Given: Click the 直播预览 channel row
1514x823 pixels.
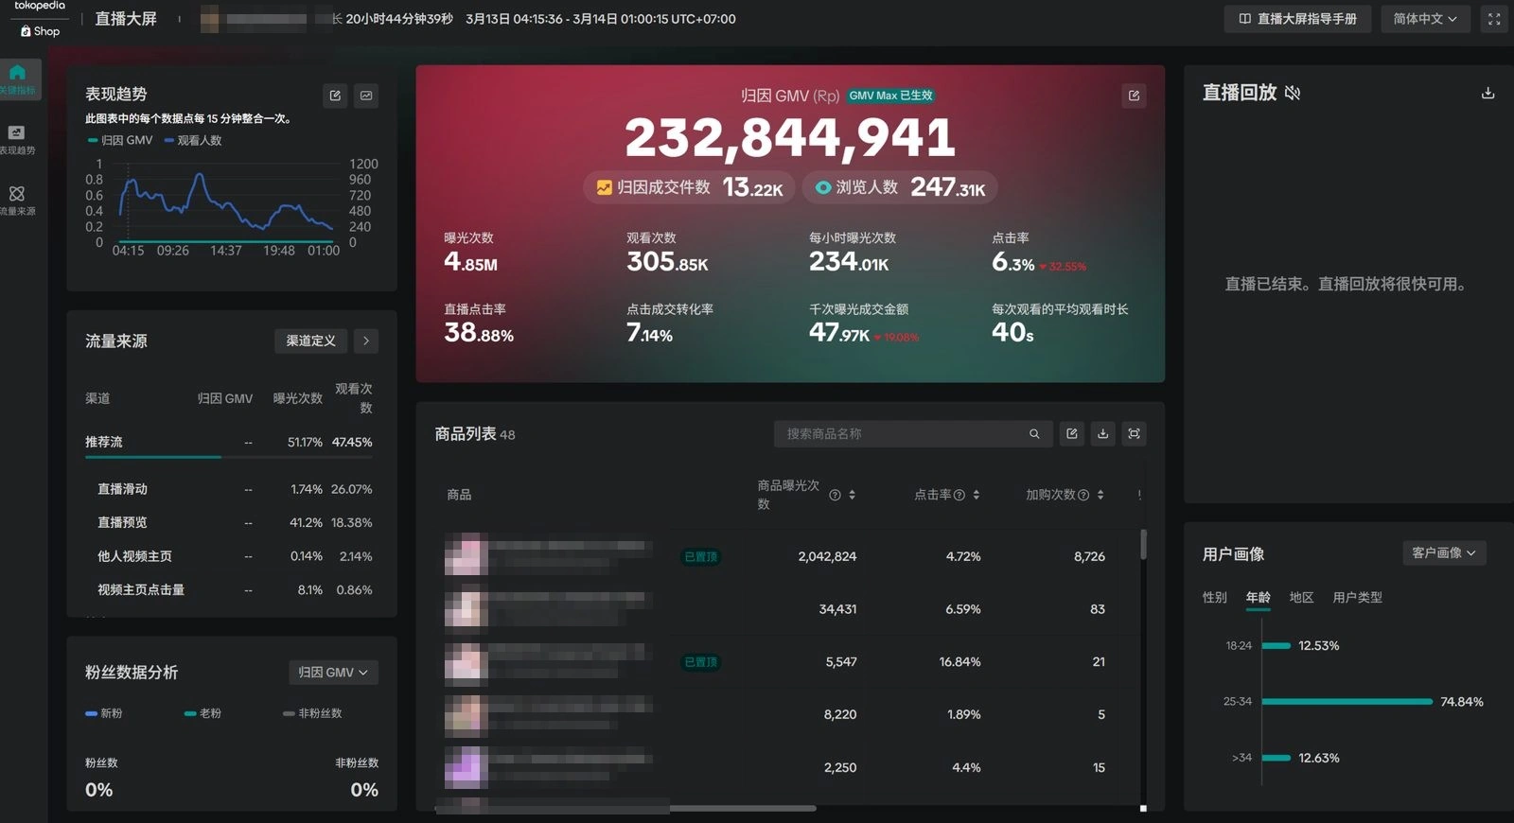Looking at the screenshot, I should pos(228,522).
